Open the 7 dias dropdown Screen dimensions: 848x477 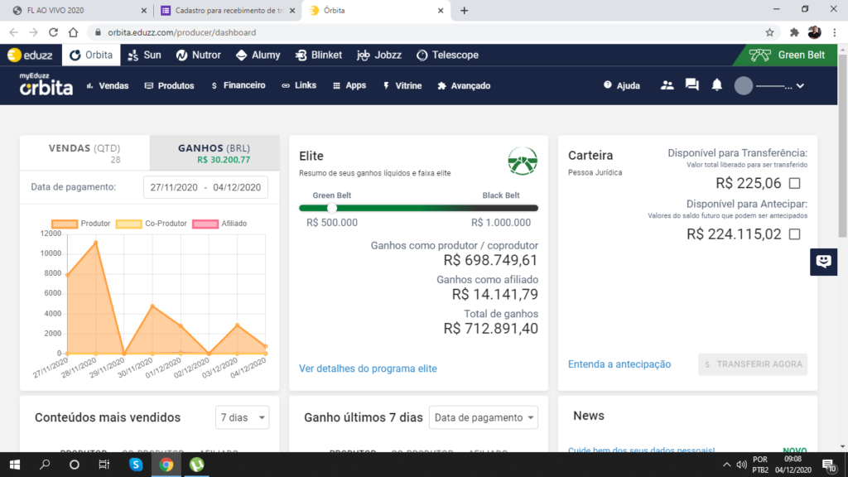coord(243,417)
